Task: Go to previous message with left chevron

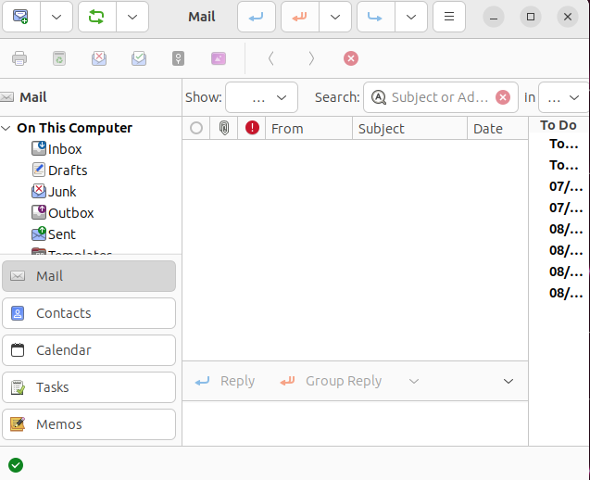Action: click(270, 58)
